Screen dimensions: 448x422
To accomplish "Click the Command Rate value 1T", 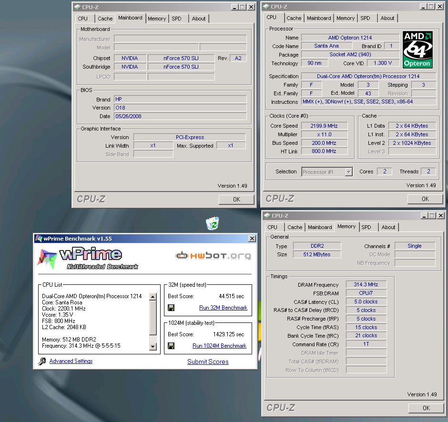I will (366, 344).
